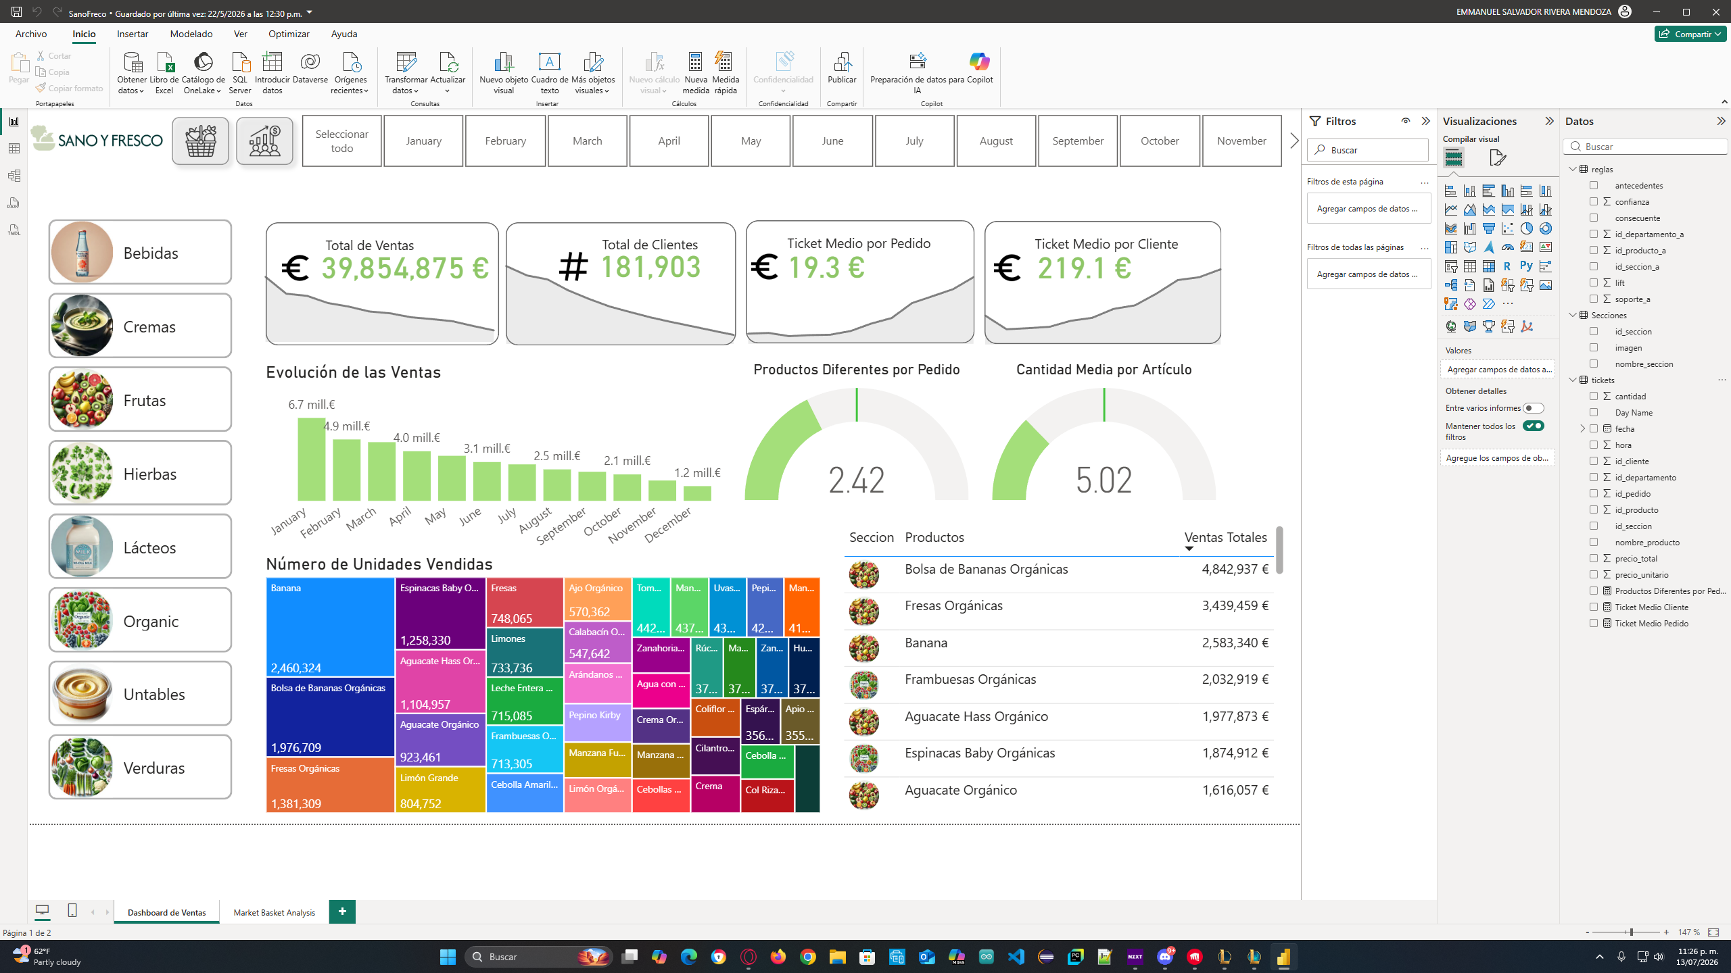Click the Medida rápida icon

tap(725, 73)
